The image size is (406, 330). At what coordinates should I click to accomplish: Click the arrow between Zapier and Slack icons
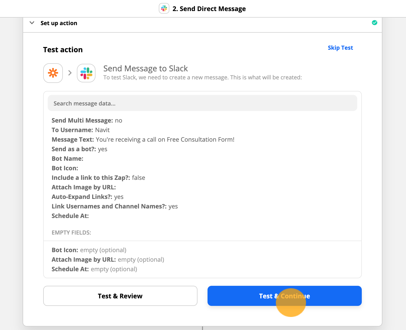pyautogui.click(x=70, y=73)
